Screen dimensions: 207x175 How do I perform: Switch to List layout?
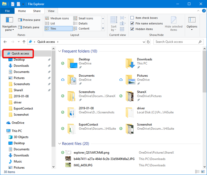50,24
